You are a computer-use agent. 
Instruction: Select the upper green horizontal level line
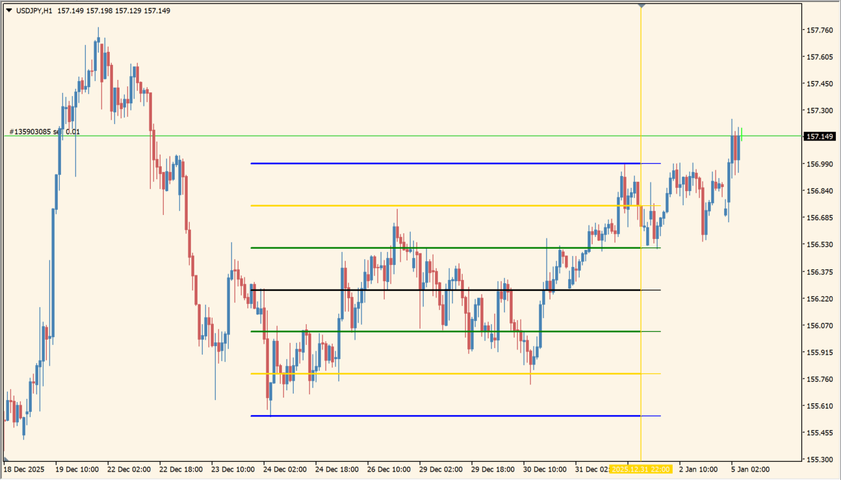point(442,247)
